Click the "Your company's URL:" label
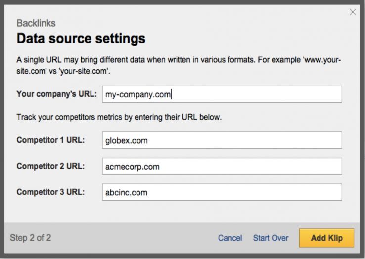This screenshot has width=365, height=259. (x=56, y=94)
